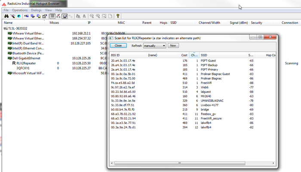This screenshot has width=301, height=172.
Task: Select the FreeWifi_secure SSID row
Action: 193,118
